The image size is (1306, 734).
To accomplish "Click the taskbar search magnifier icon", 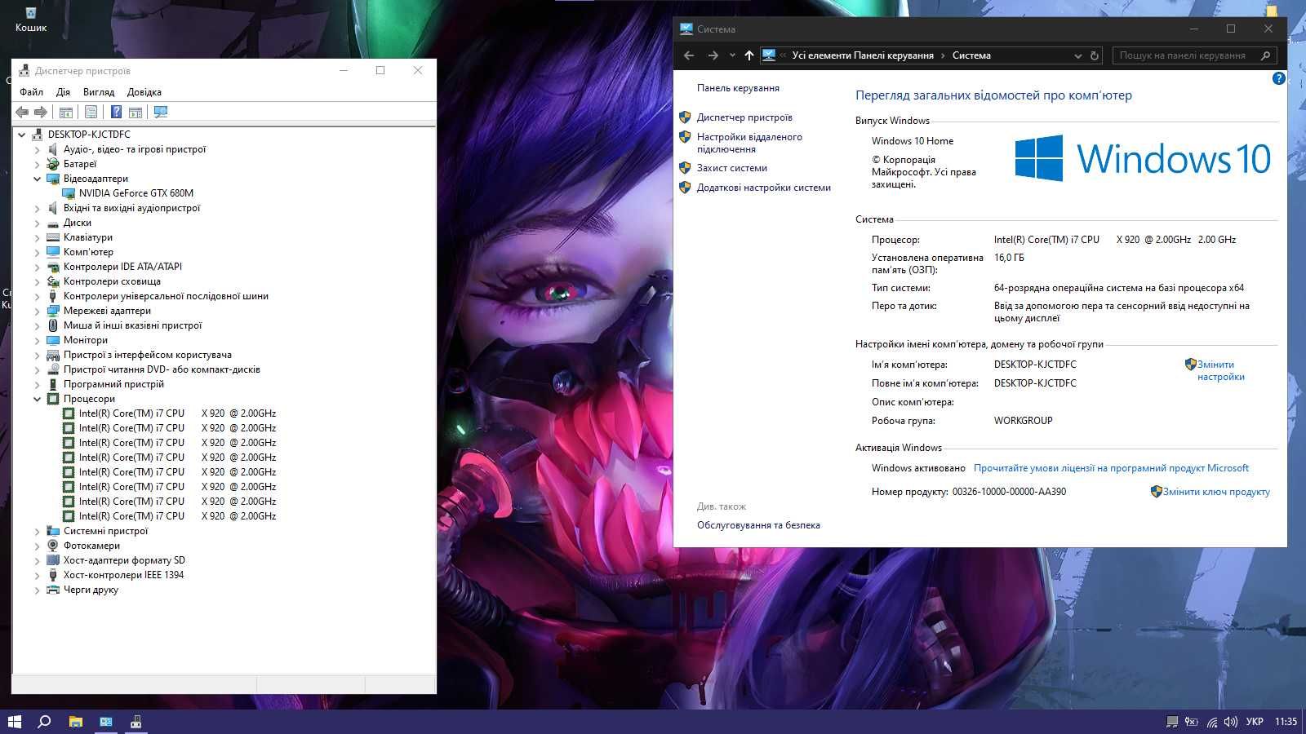I will (x=45, y=721).
